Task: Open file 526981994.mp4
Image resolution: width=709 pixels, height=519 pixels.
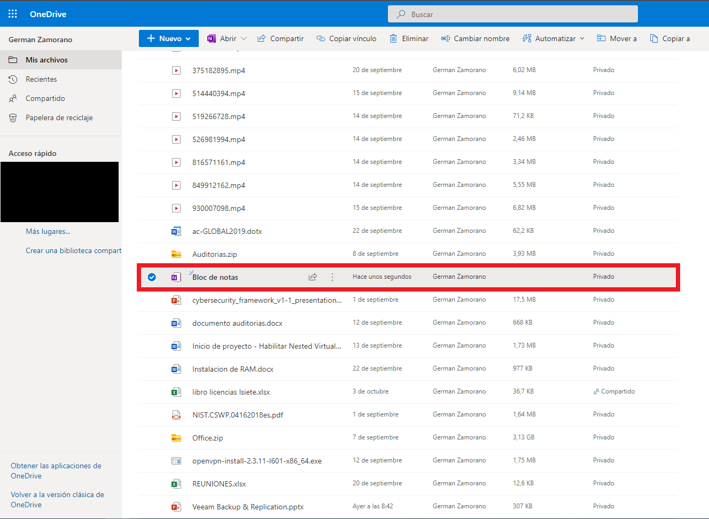Action: tap(219, 139)
